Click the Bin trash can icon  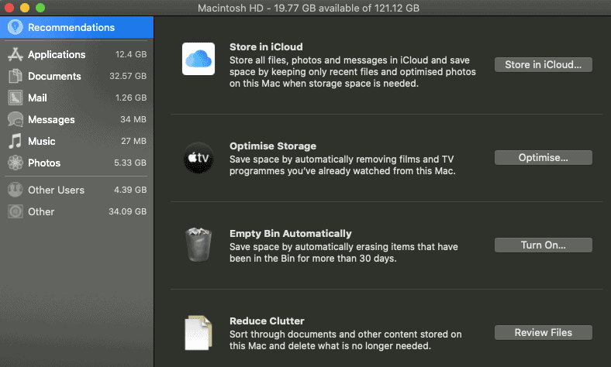click(198, 245)
